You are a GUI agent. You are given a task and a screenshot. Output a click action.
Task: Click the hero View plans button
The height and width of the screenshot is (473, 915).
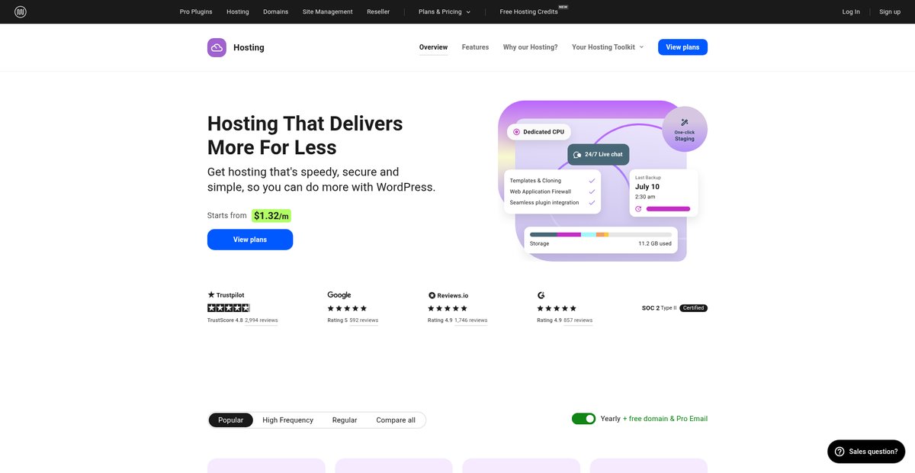coord(250,240)
